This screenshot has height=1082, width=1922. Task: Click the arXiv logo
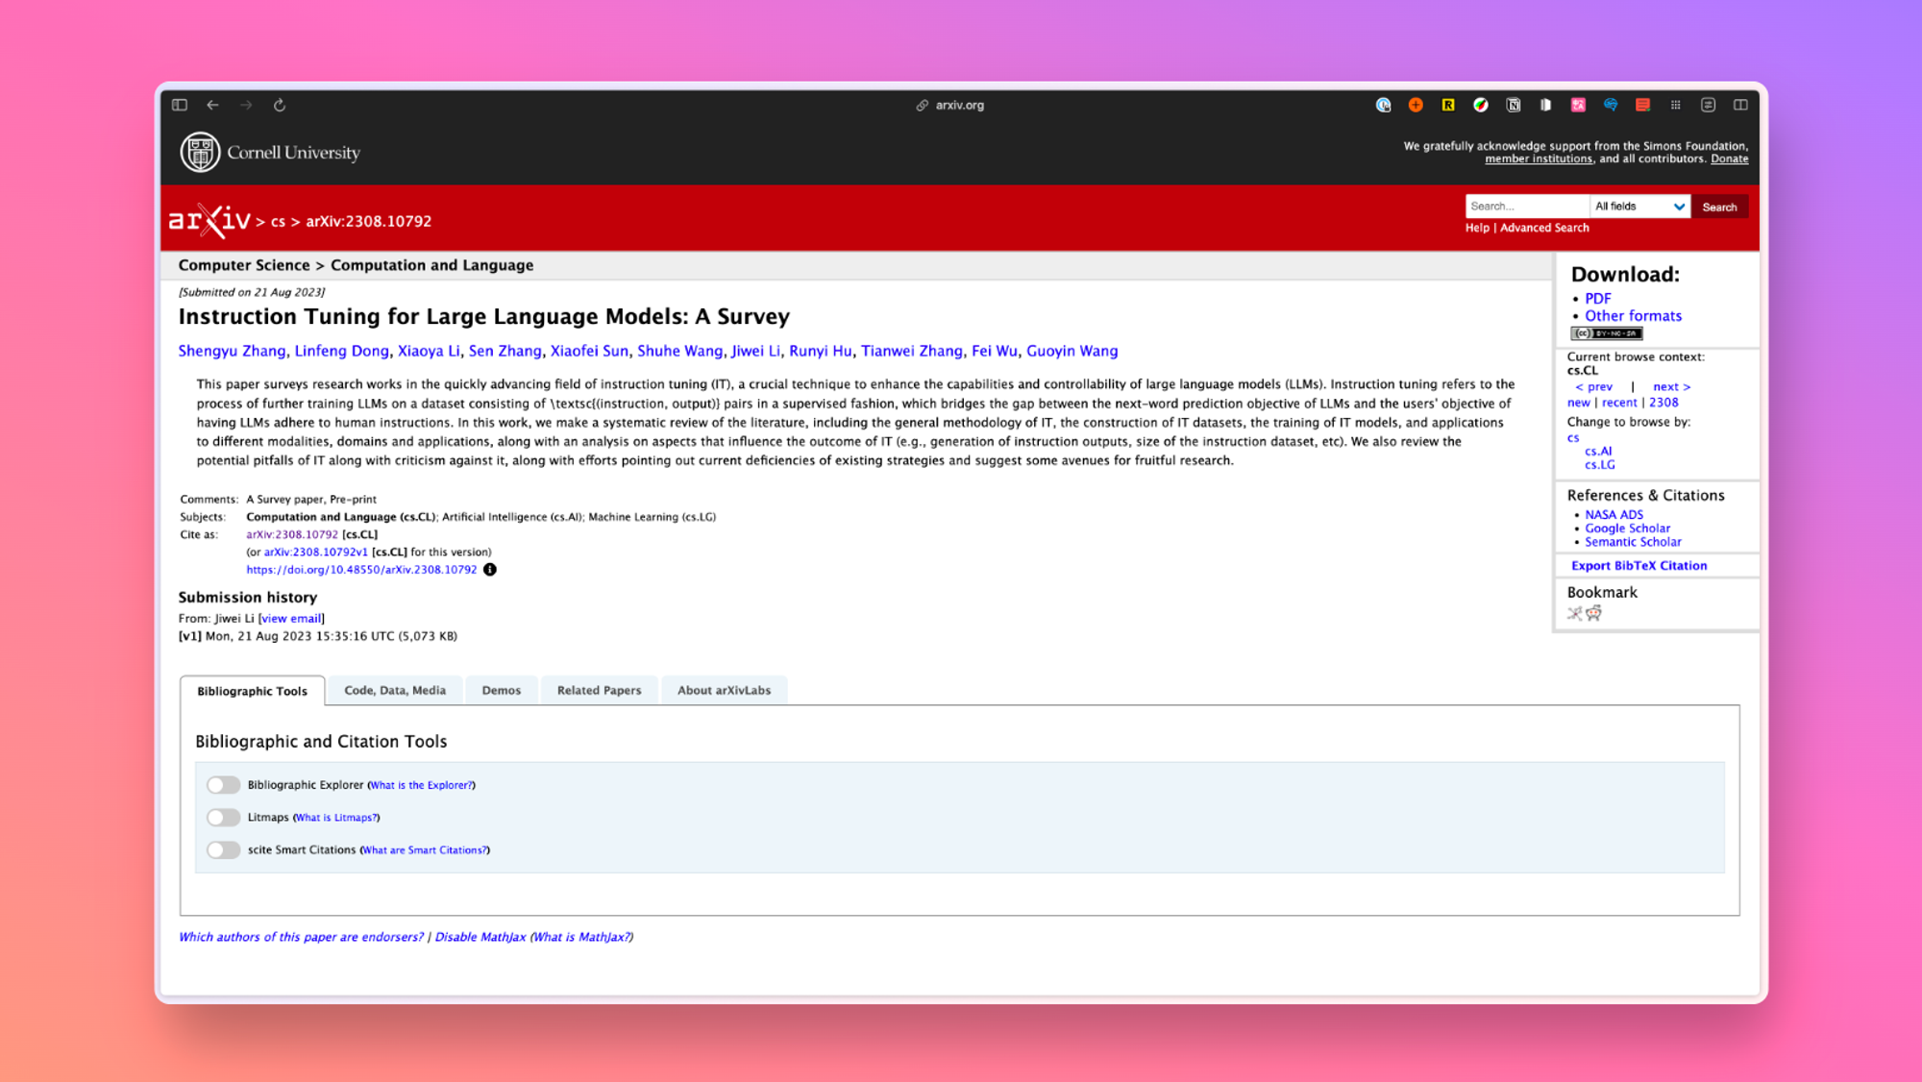[x=209, y=220]
